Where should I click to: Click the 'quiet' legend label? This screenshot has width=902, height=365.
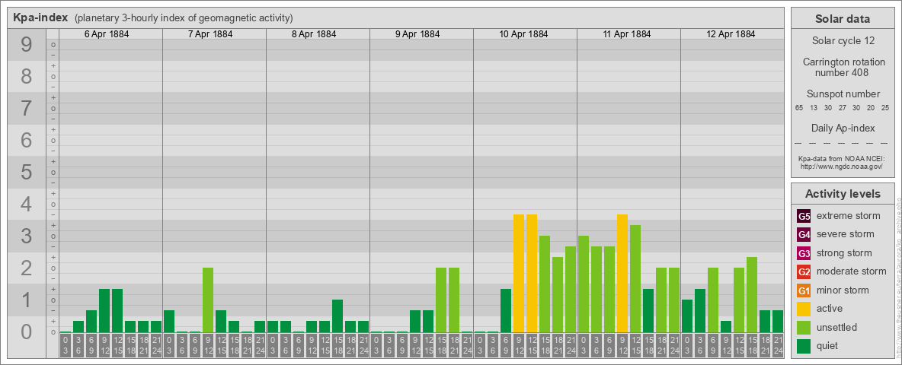click(828, 345)
